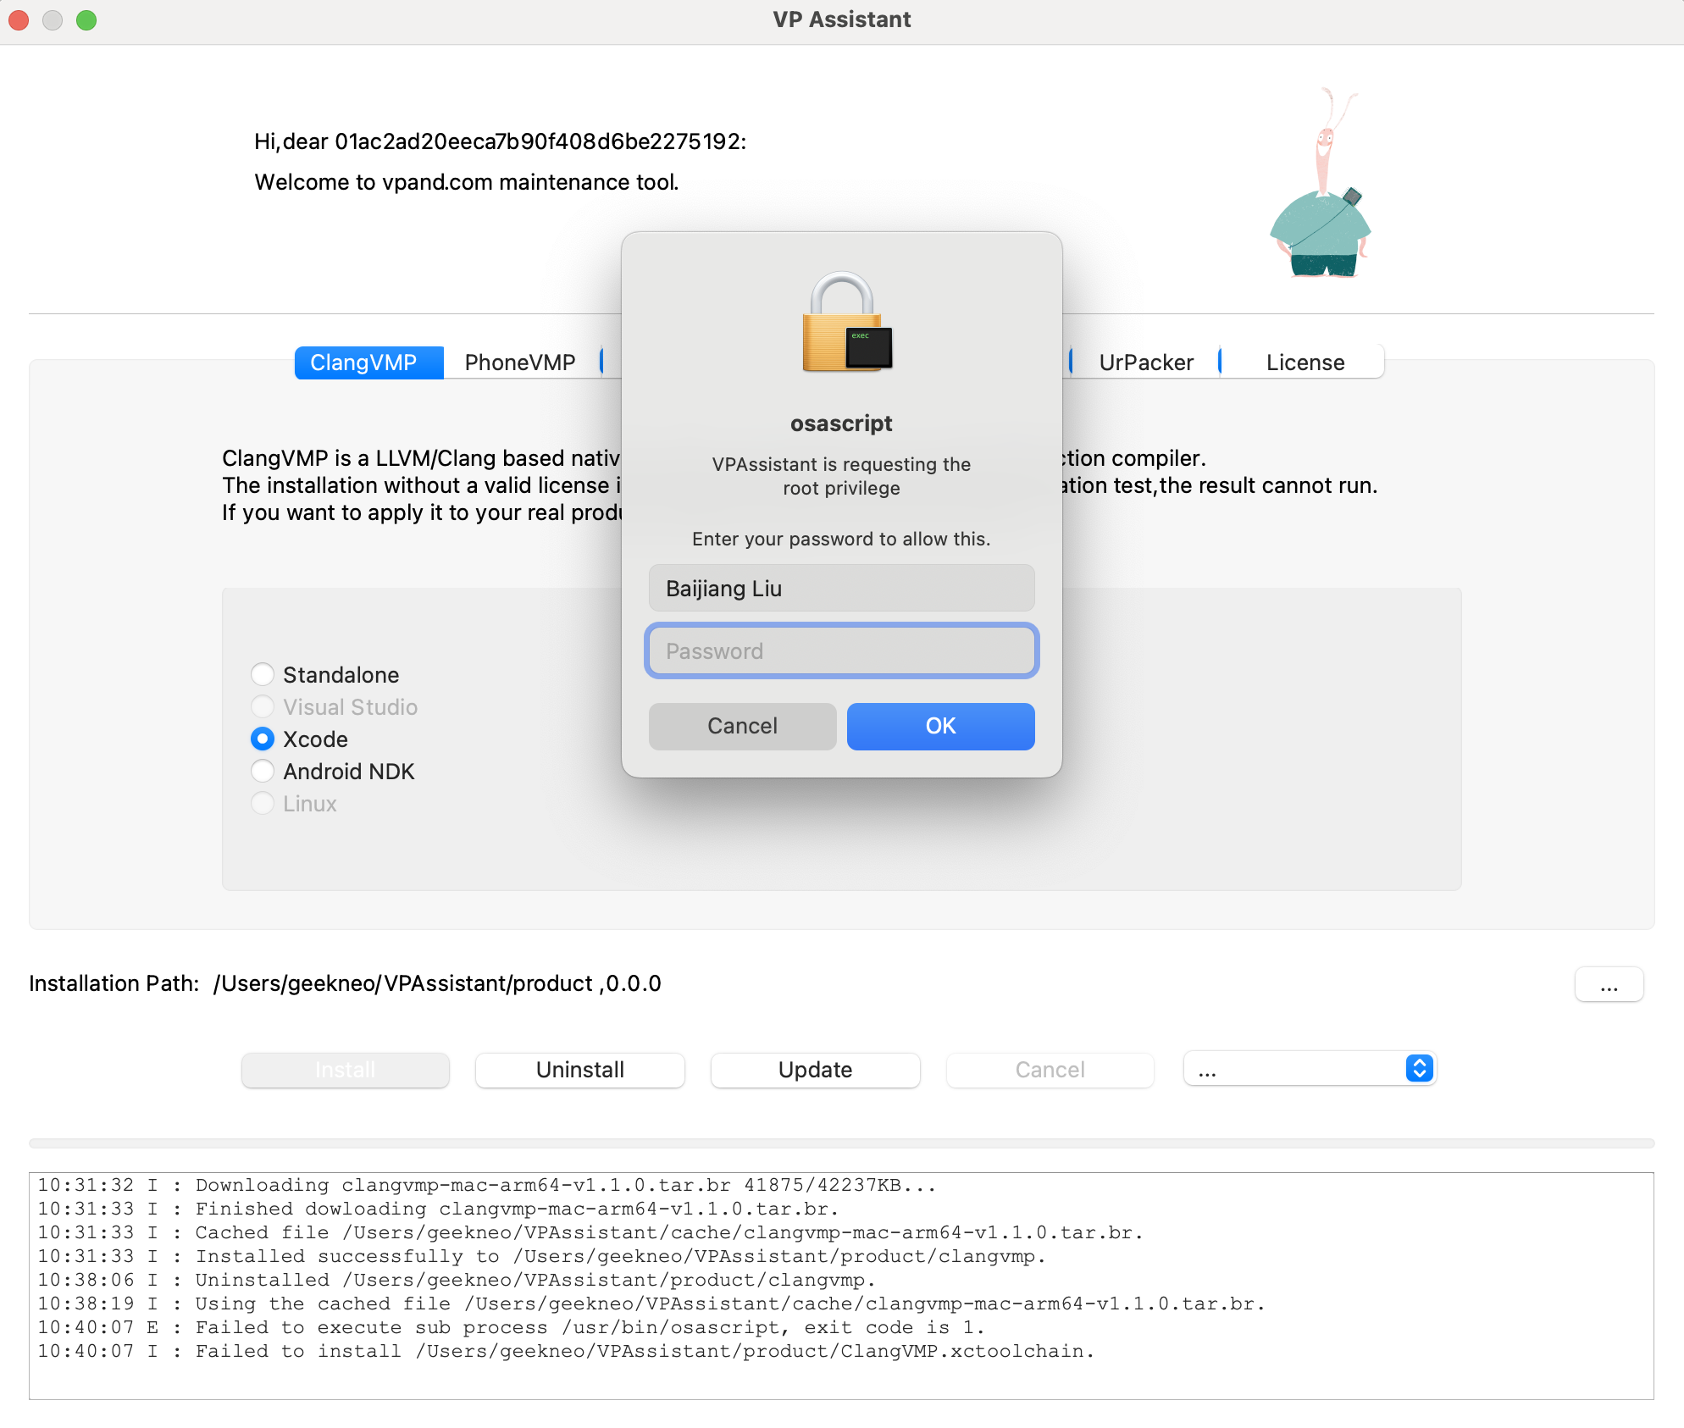The image size is (1684, 1428).
Task: Click the yellow minimize window button
Action: (x=53, y=19)
